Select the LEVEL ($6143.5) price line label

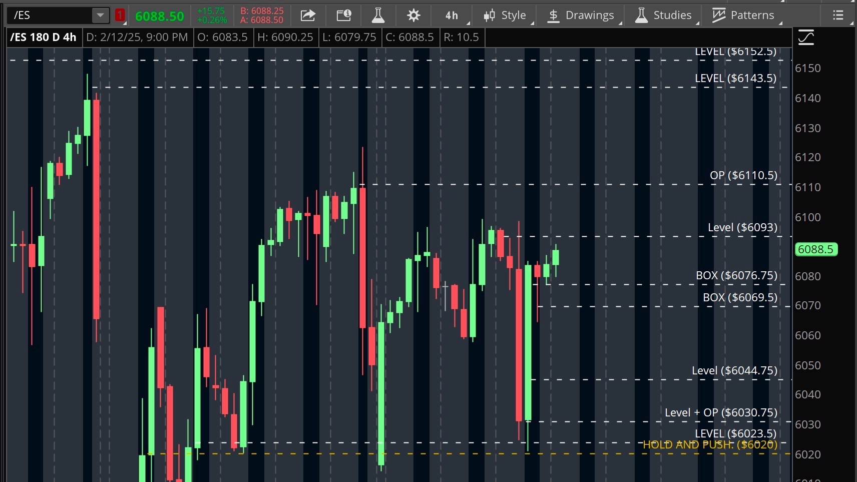click(736, 78)
